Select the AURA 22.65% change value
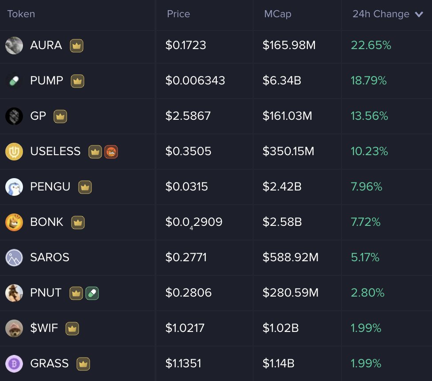432x381 pixels. click(x=371, y=45)
